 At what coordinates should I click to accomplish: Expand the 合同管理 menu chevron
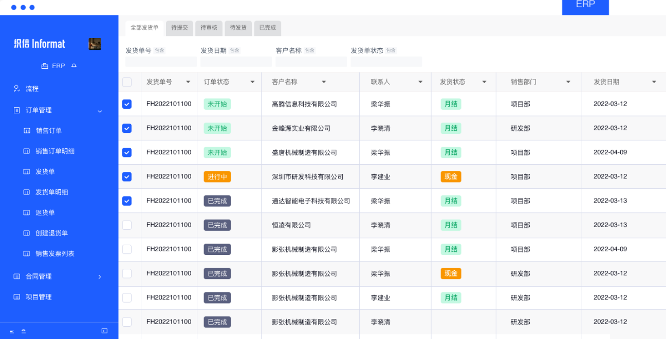pyautogui.click(x=100, y=276)
